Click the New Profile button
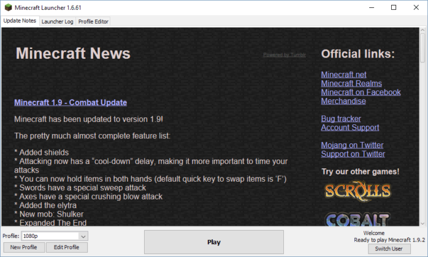Screen dimensions: 428x257 click(23, 247)
